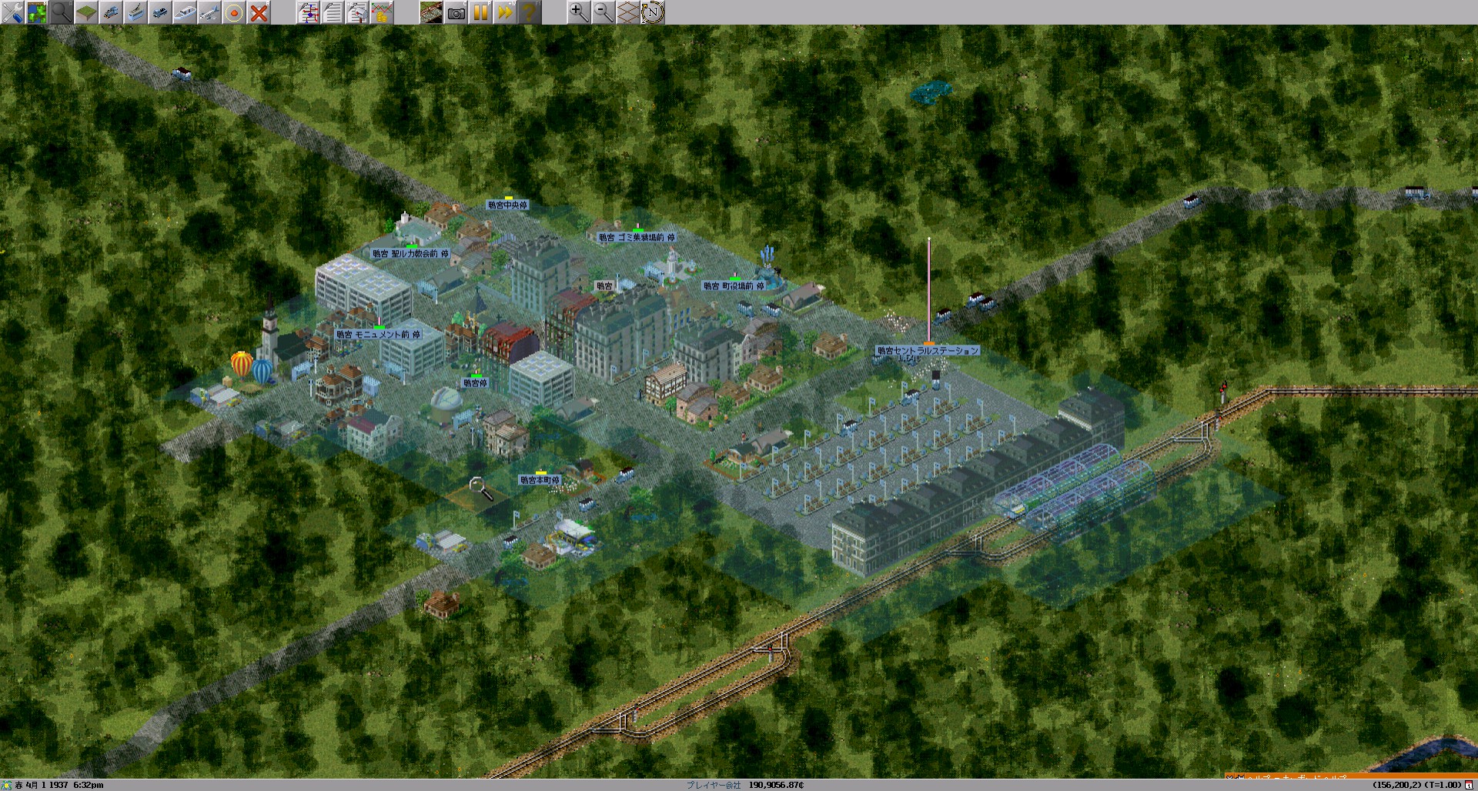The image size is (1478, 791).
Task: Open the minimap from the toolbar
Action: tap(37, 12)
